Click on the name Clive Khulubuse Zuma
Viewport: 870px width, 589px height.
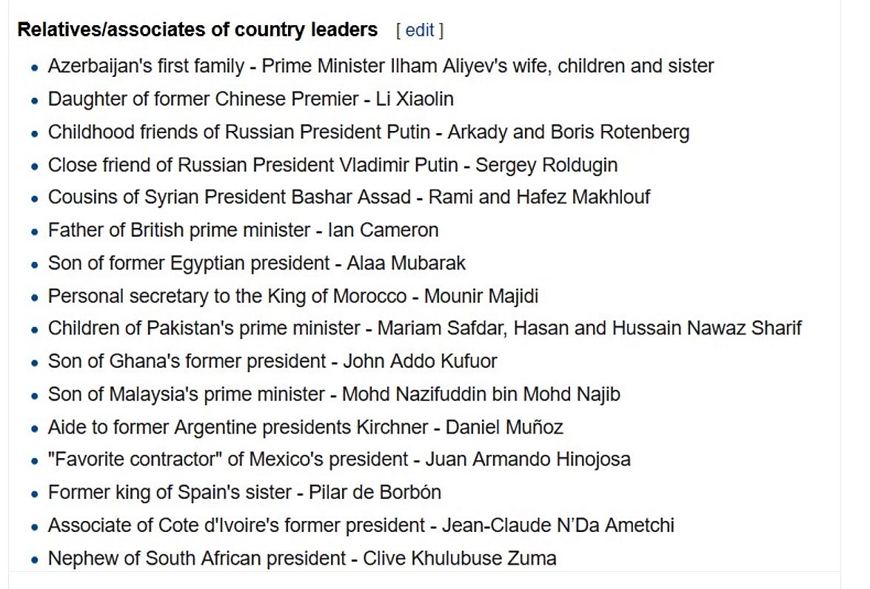pyautogui.click(x=459, y=558)
